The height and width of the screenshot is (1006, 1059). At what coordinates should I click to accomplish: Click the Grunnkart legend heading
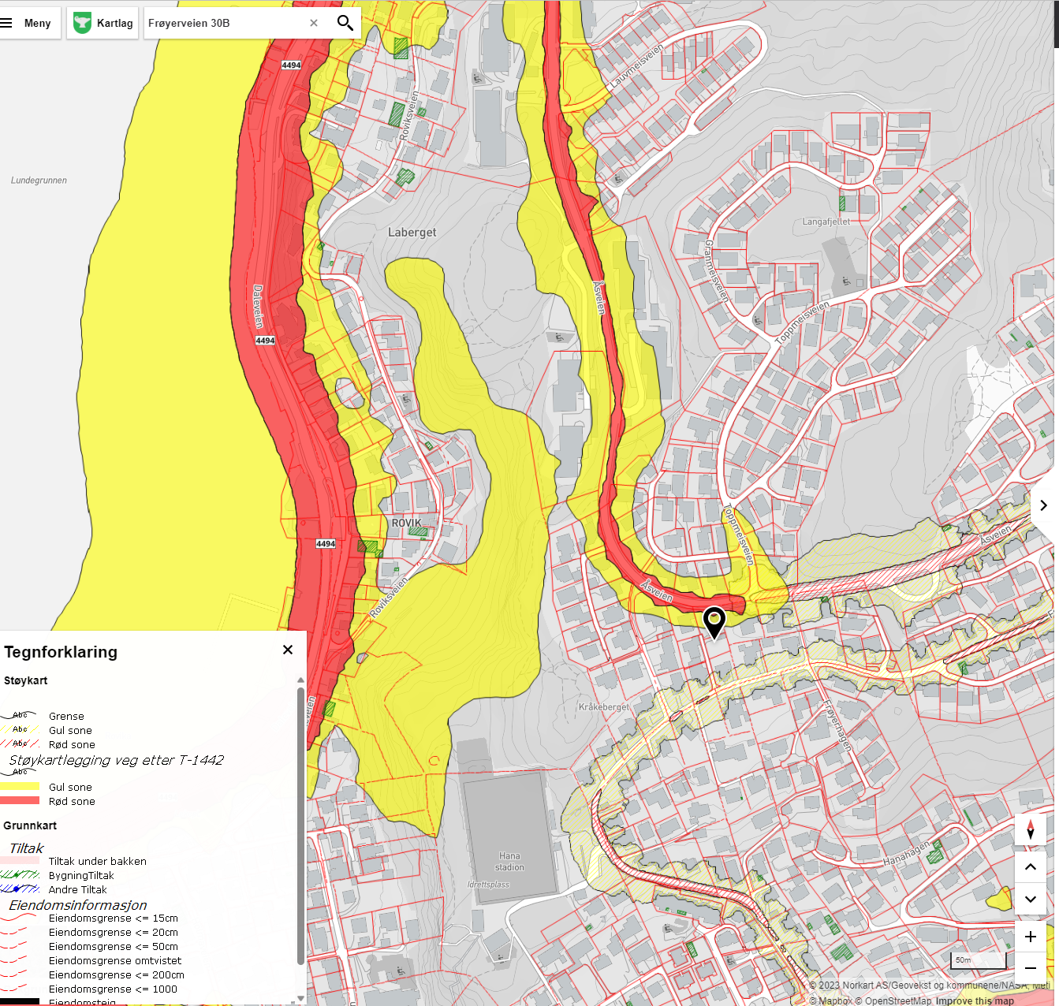[30, 825]
